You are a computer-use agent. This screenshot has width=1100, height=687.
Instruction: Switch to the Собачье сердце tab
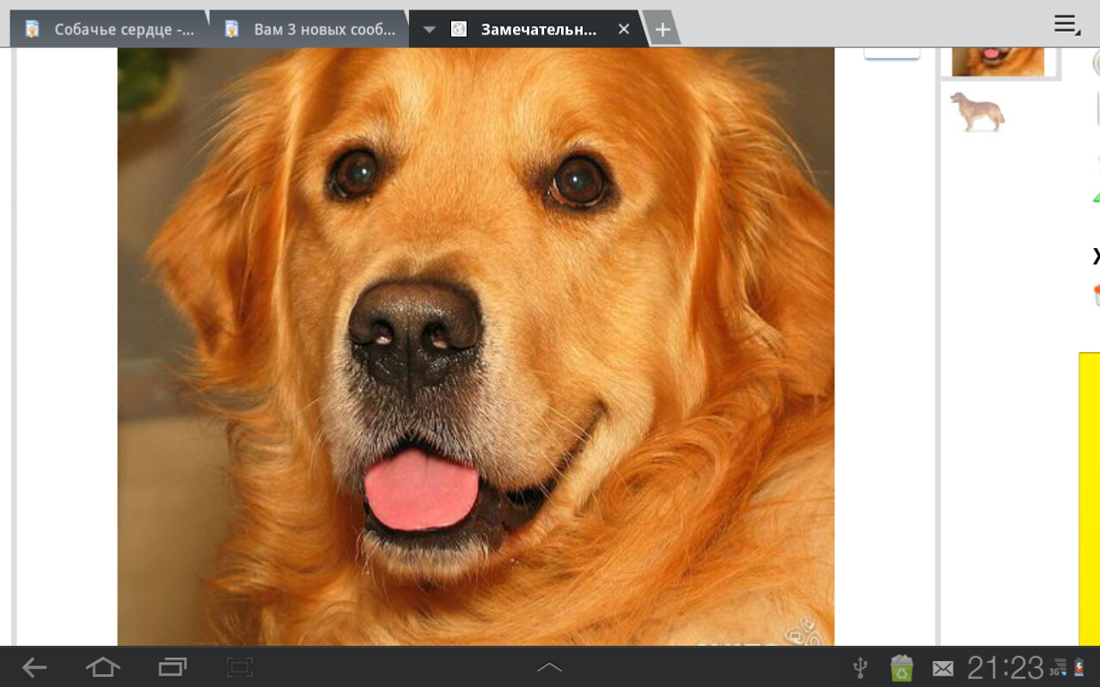pos(124,29)
